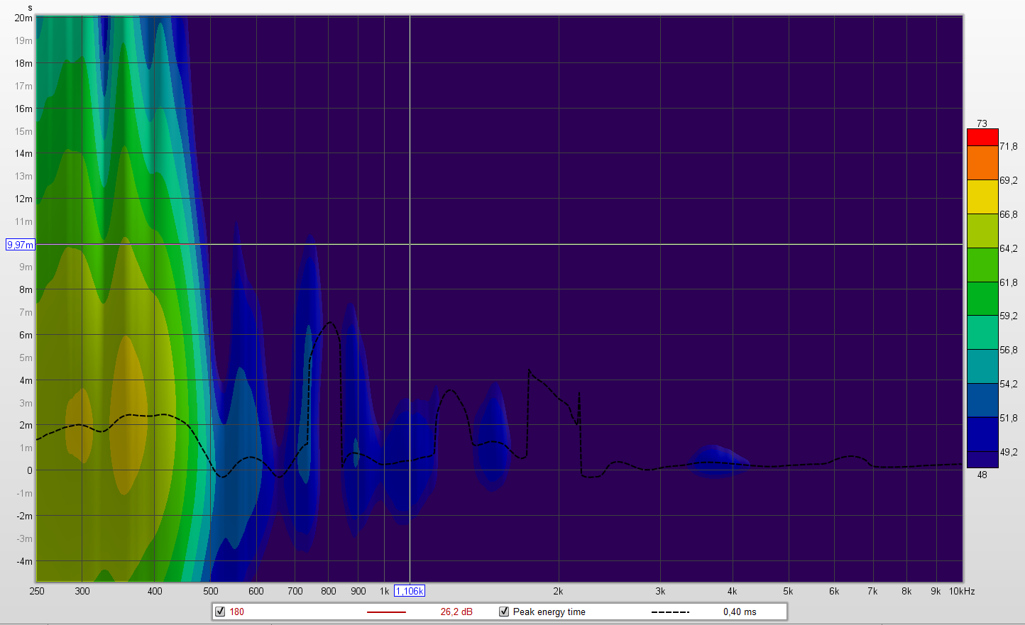Click the dashed line sample for peak energy
The image size is (1025, 625).
pos(670,612)
